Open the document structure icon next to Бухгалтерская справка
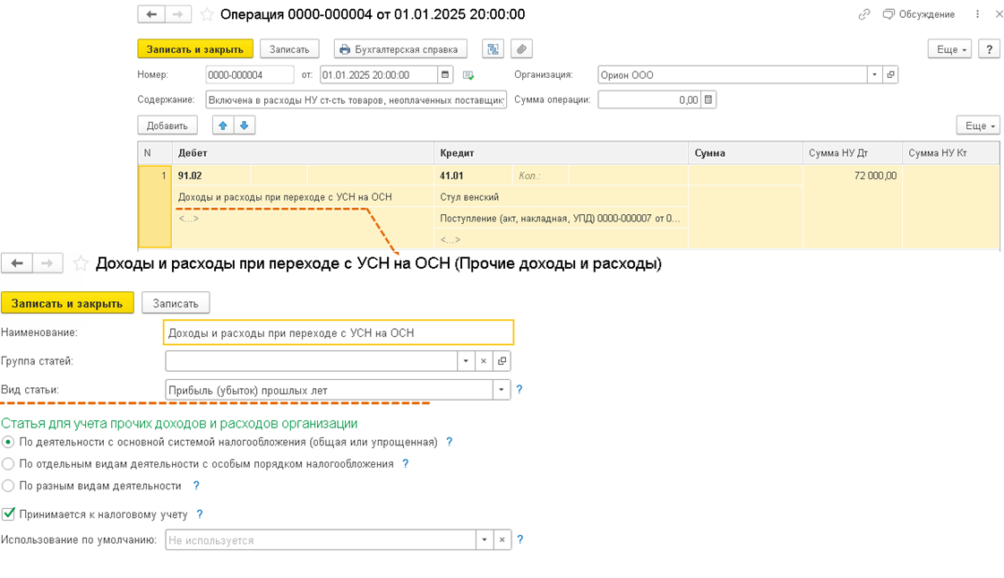Image resolution: width=1004 pixels, height=578 pixels. 493,49
